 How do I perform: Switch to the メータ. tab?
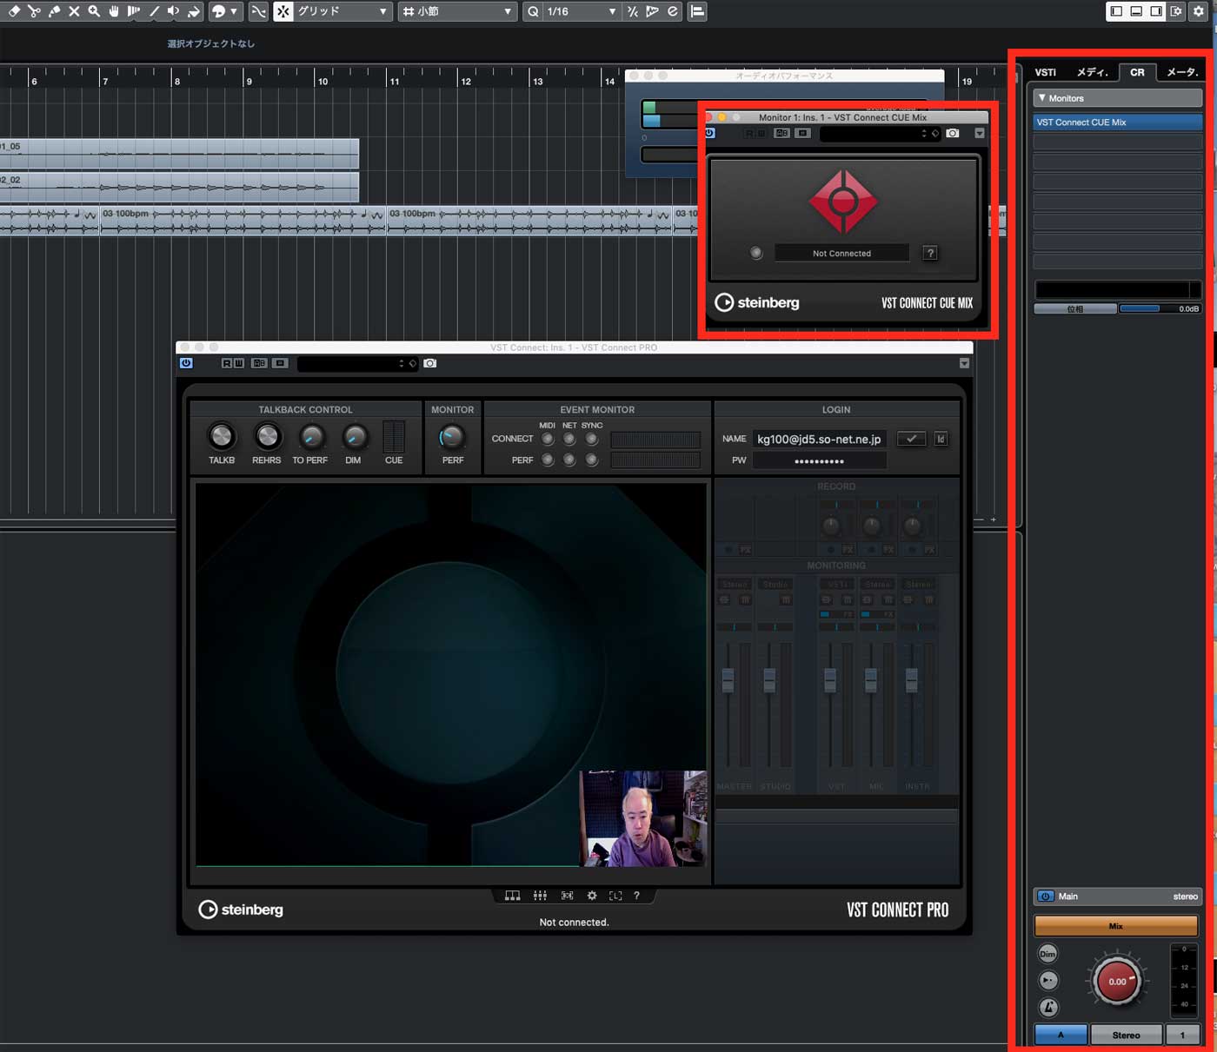click(x=1181, y=72)
